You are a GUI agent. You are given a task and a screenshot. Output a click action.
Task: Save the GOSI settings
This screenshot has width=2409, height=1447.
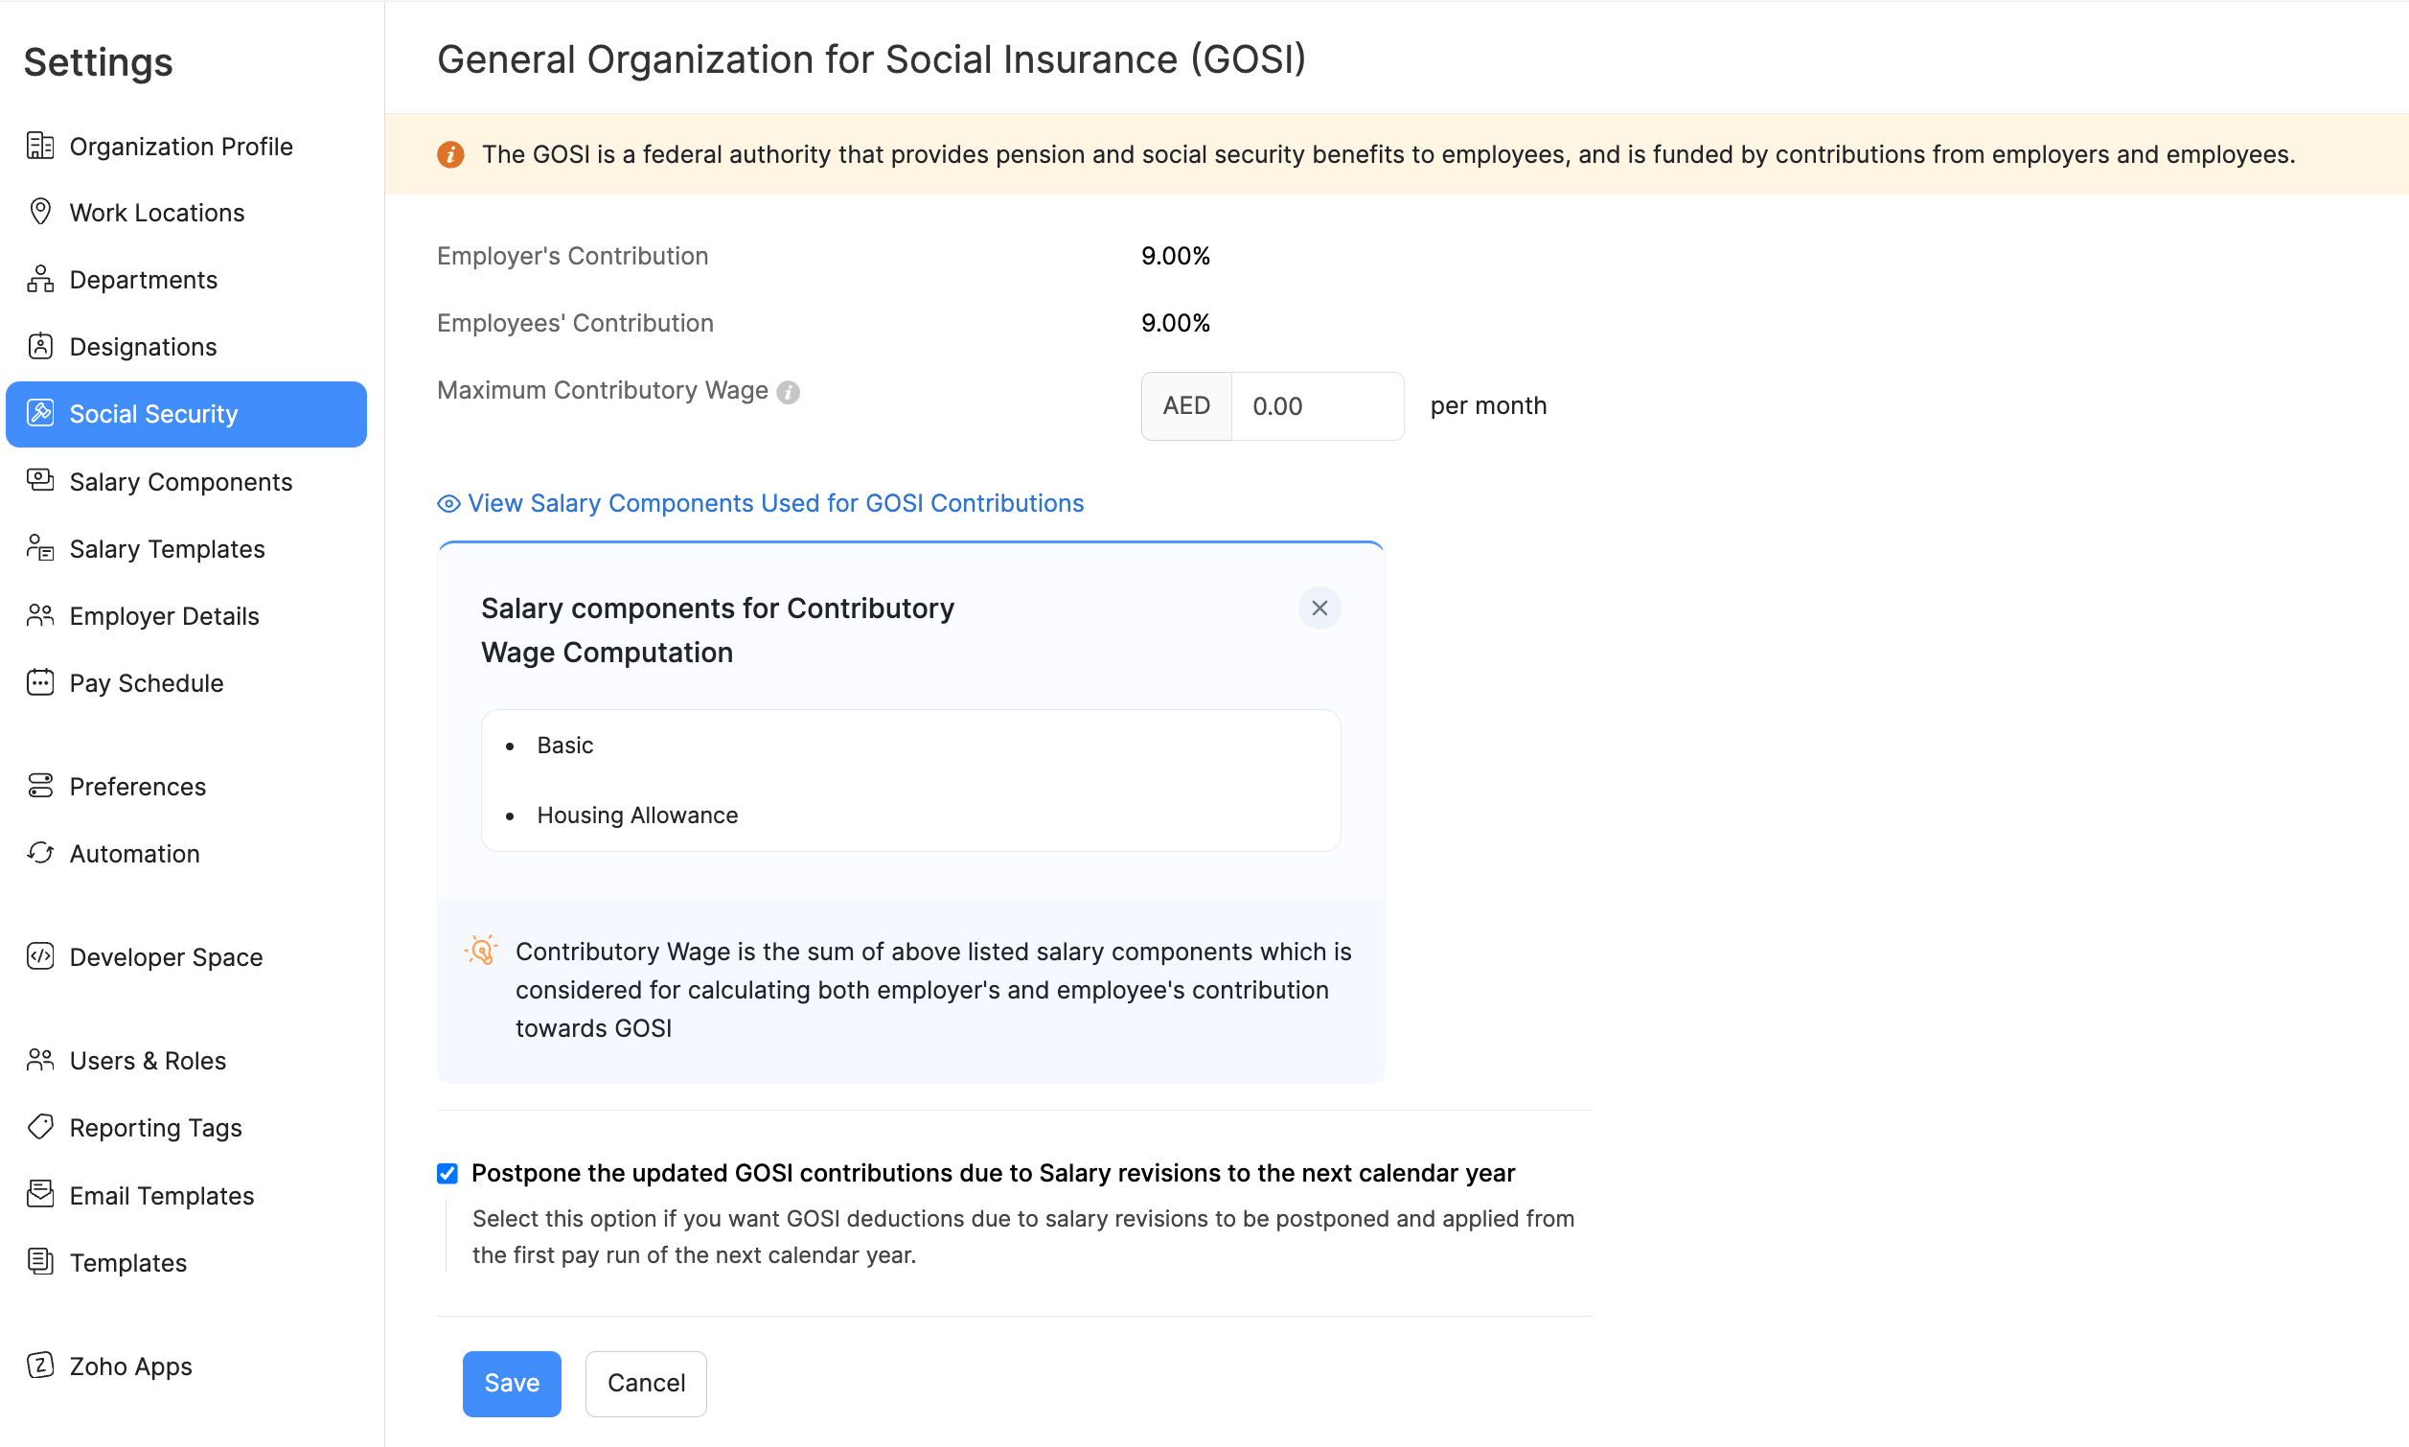pos(511,1383)
